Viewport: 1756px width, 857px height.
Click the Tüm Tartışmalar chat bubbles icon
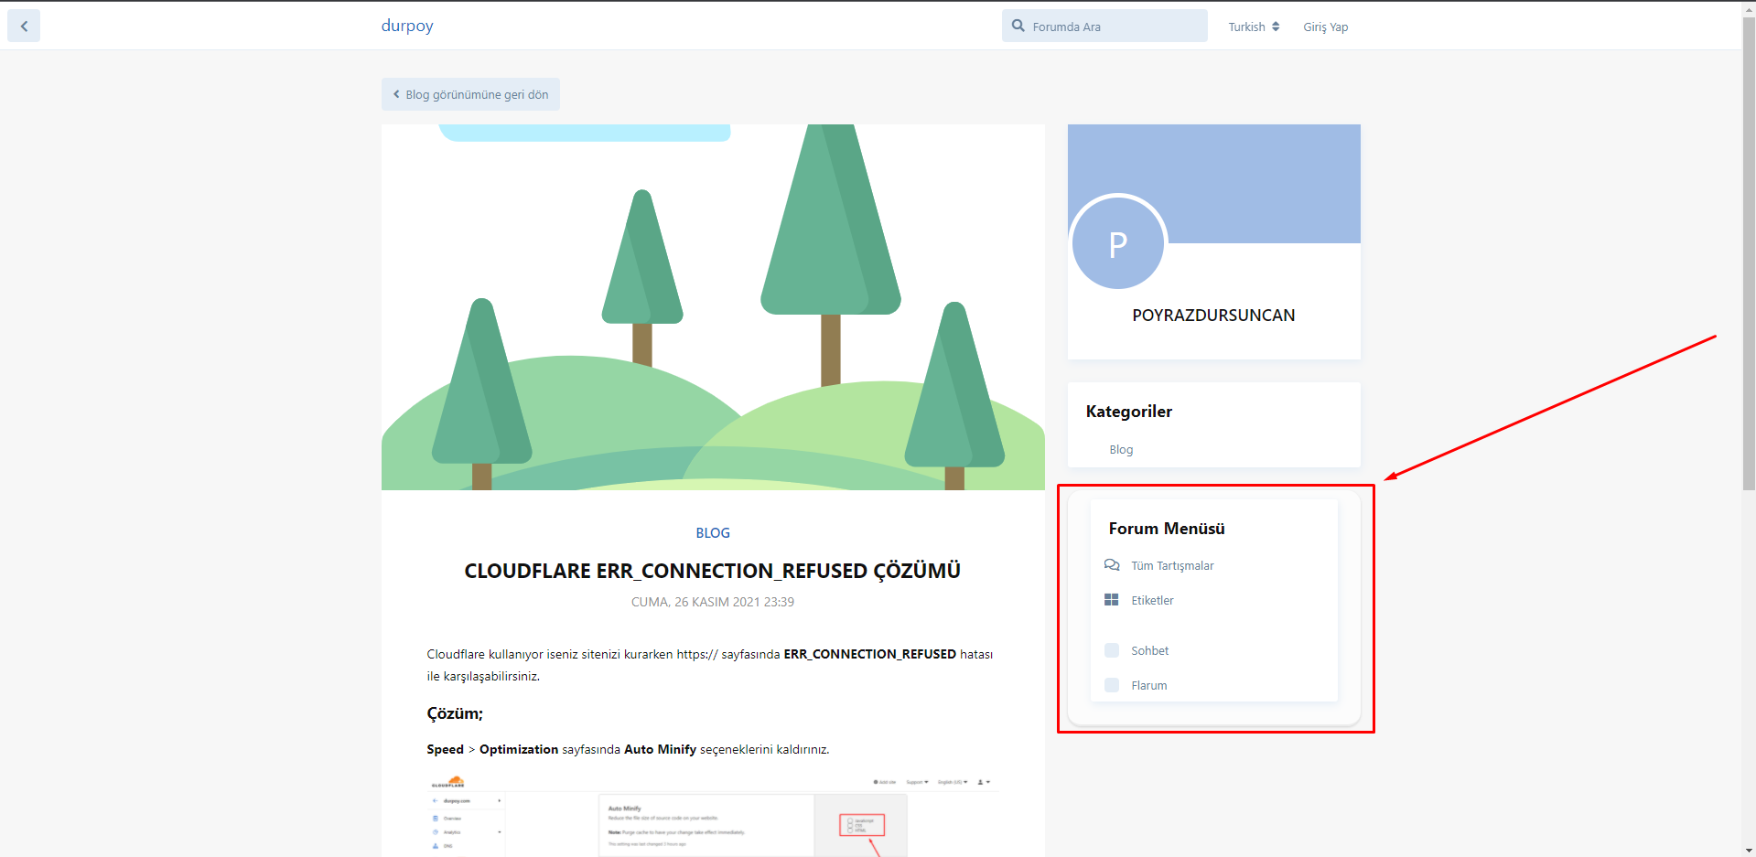pos(1112,565)
